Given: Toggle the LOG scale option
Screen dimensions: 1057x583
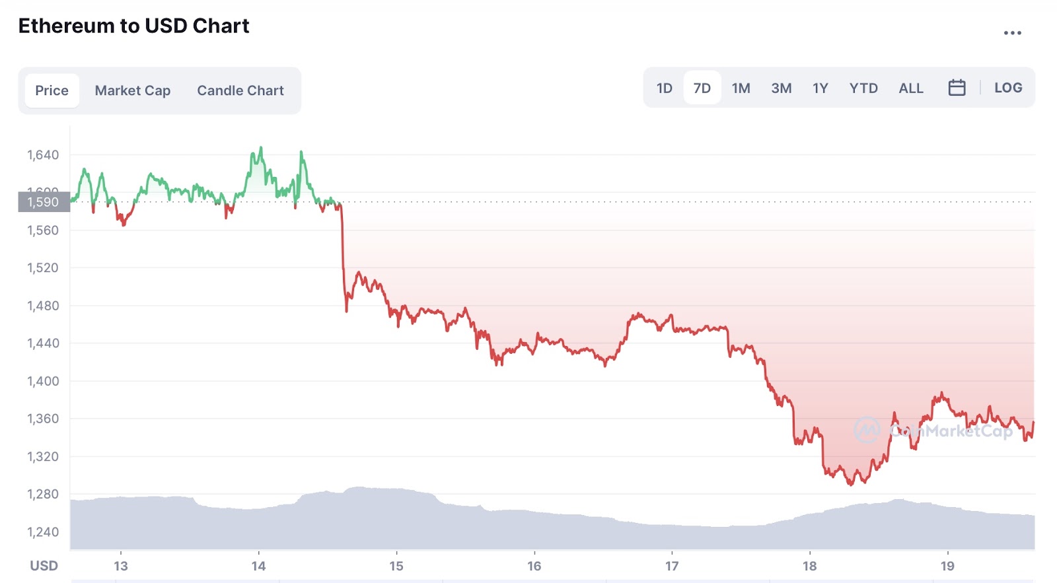Looking at the screenshot, I should coord(1008,88).
